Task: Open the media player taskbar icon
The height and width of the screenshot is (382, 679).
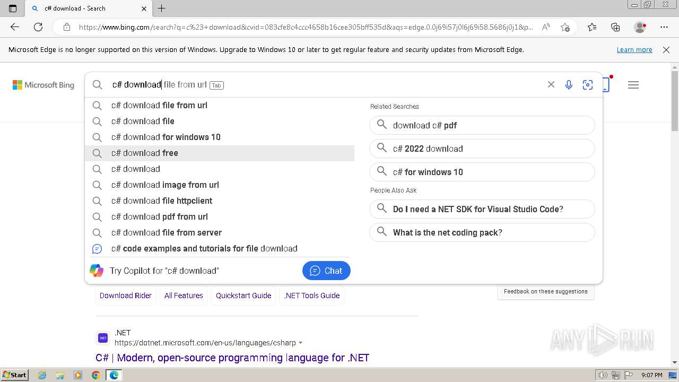Action: 78,375
